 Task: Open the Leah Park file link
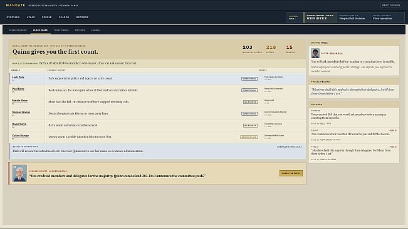[x=290, y=146]
